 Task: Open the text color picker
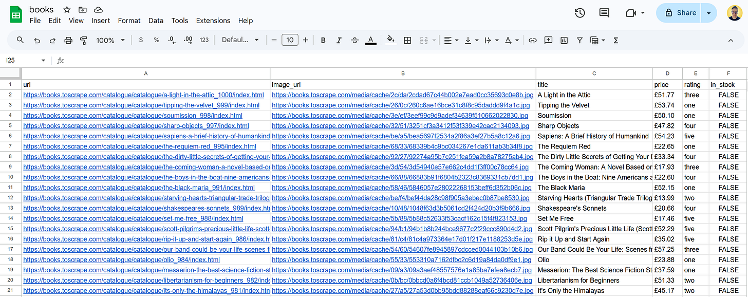point(370,40)
